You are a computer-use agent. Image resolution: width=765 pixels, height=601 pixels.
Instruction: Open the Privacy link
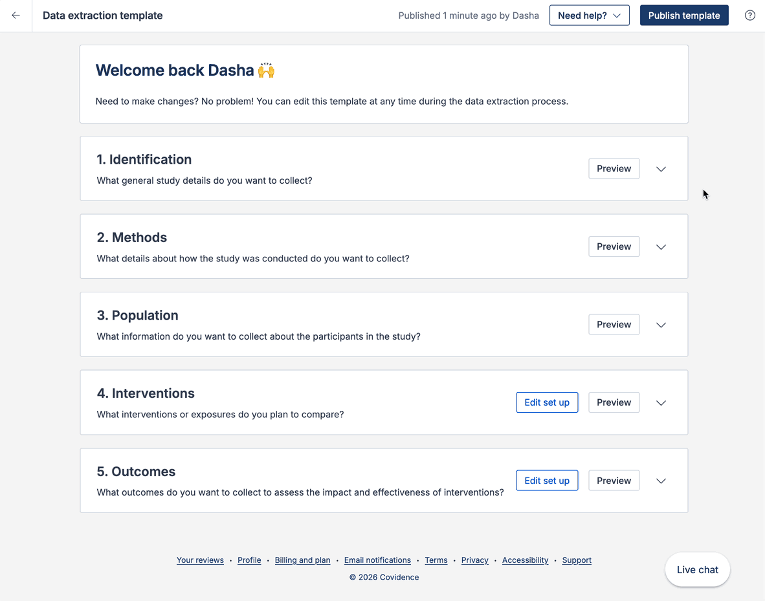(x=474, y=560)
